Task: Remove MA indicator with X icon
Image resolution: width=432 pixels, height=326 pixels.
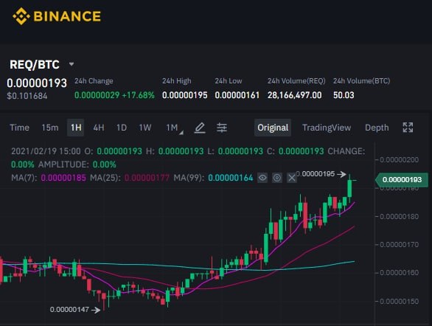Action: pos(292,178)
